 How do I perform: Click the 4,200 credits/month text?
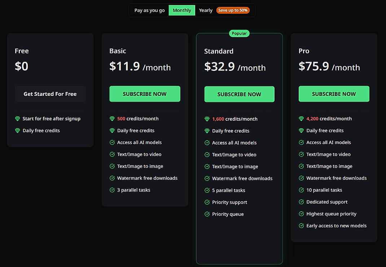[329, 119]
